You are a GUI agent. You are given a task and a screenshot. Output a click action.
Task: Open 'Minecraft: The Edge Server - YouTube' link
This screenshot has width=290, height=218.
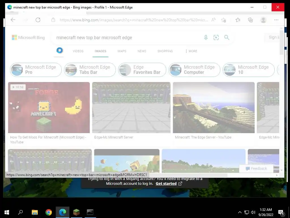click(203, 137)
